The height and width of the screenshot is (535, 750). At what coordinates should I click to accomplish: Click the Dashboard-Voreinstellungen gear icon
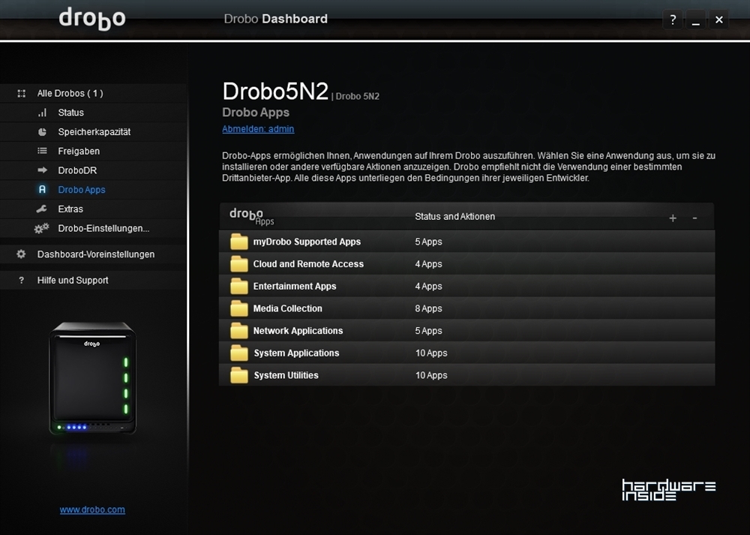click(x=21, y=254)
